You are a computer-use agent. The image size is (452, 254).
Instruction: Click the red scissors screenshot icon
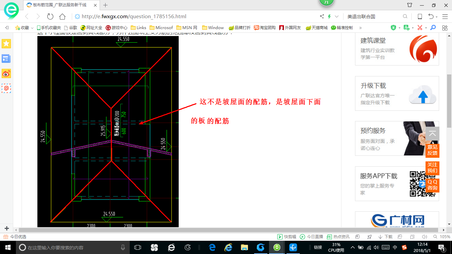420,28
